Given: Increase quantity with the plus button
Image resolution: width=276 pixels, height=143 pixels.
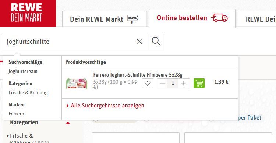Looking at the screenshot, I should pos(184,83).
